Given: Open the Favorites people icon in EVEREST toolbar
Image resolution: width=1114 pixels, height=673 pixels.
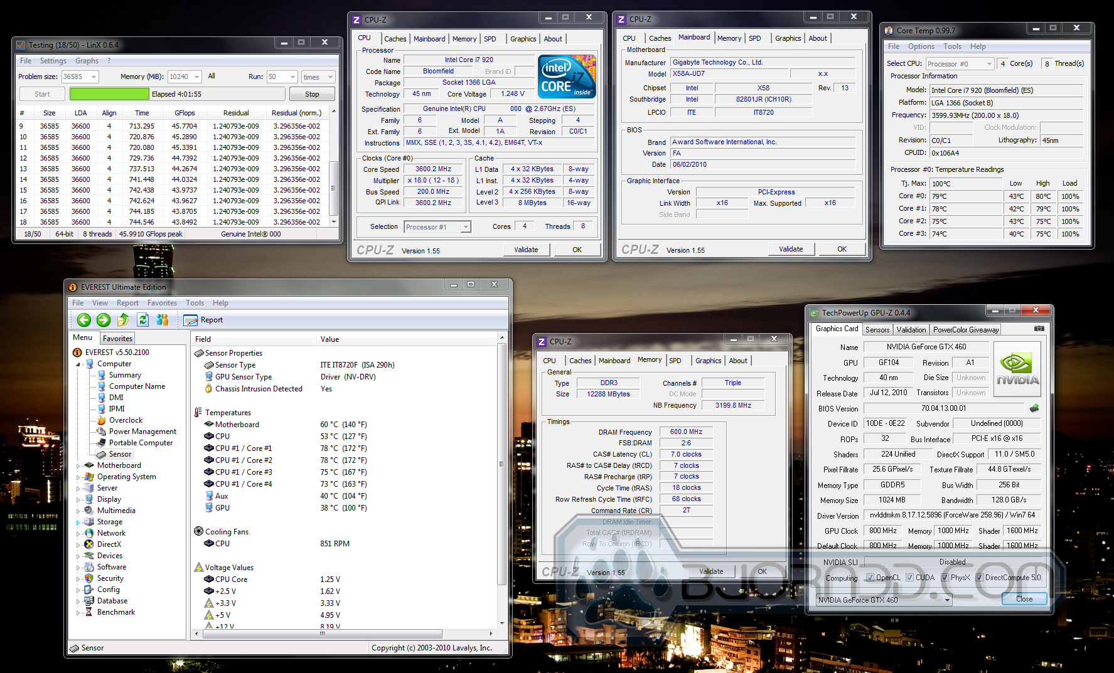Looking at the screenshot, I should (163, 320).
